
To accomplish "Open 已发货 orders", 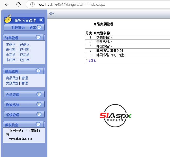I will [25, 55].
